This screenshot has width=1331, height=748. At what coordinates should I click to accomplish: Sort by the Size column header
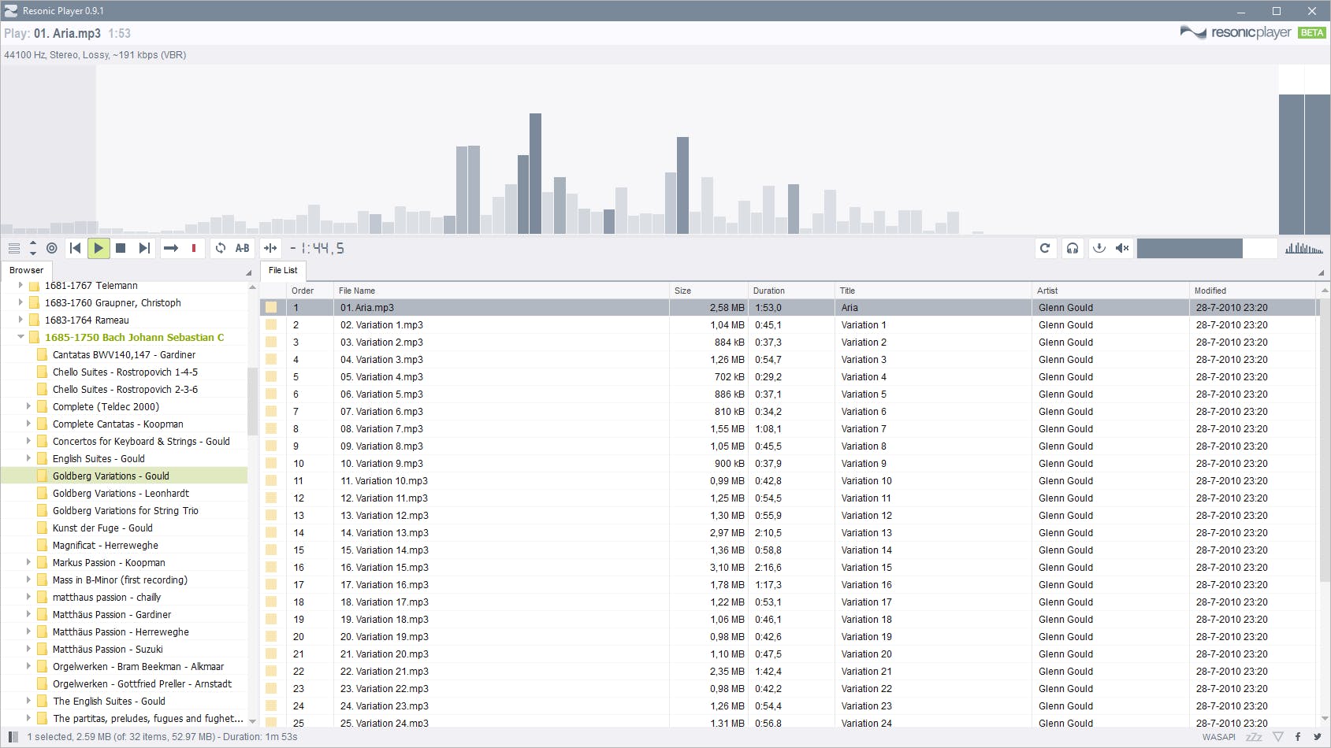[x=708, y=291]
